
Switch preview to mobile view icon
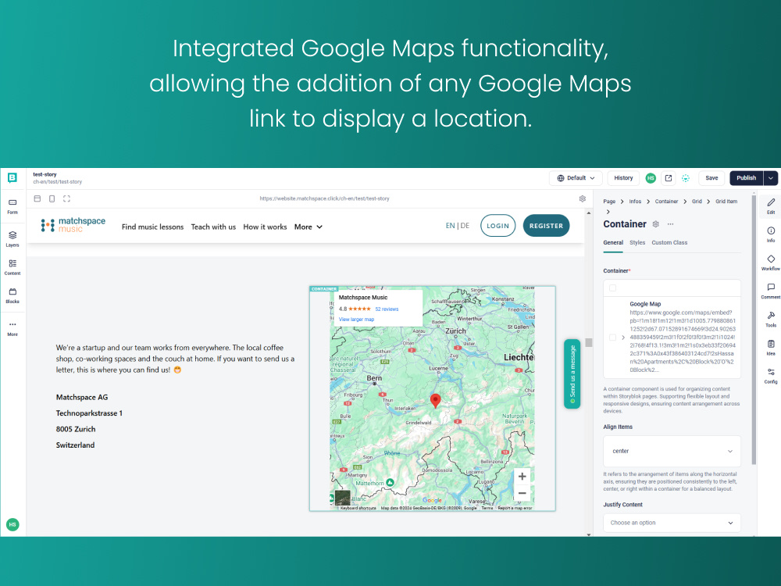click(x=52, y=198)
